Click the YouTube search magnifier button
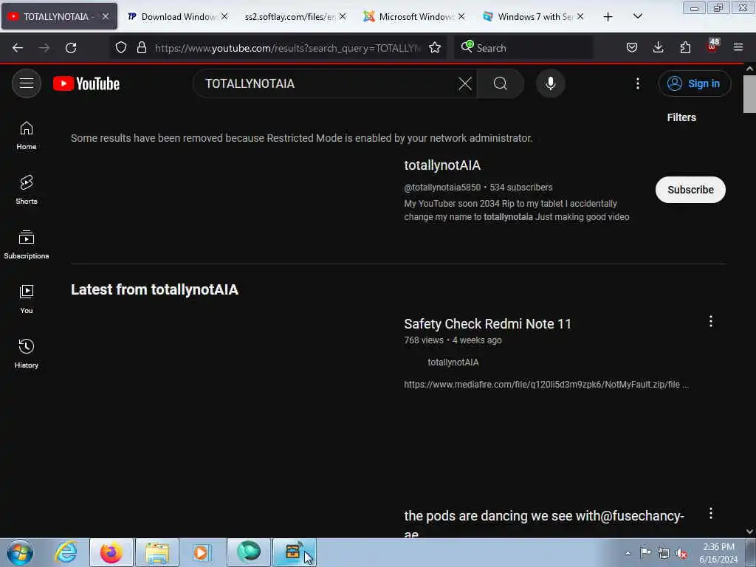The width and height of the screenshot is (756, 567). click(x=501, y=83)
